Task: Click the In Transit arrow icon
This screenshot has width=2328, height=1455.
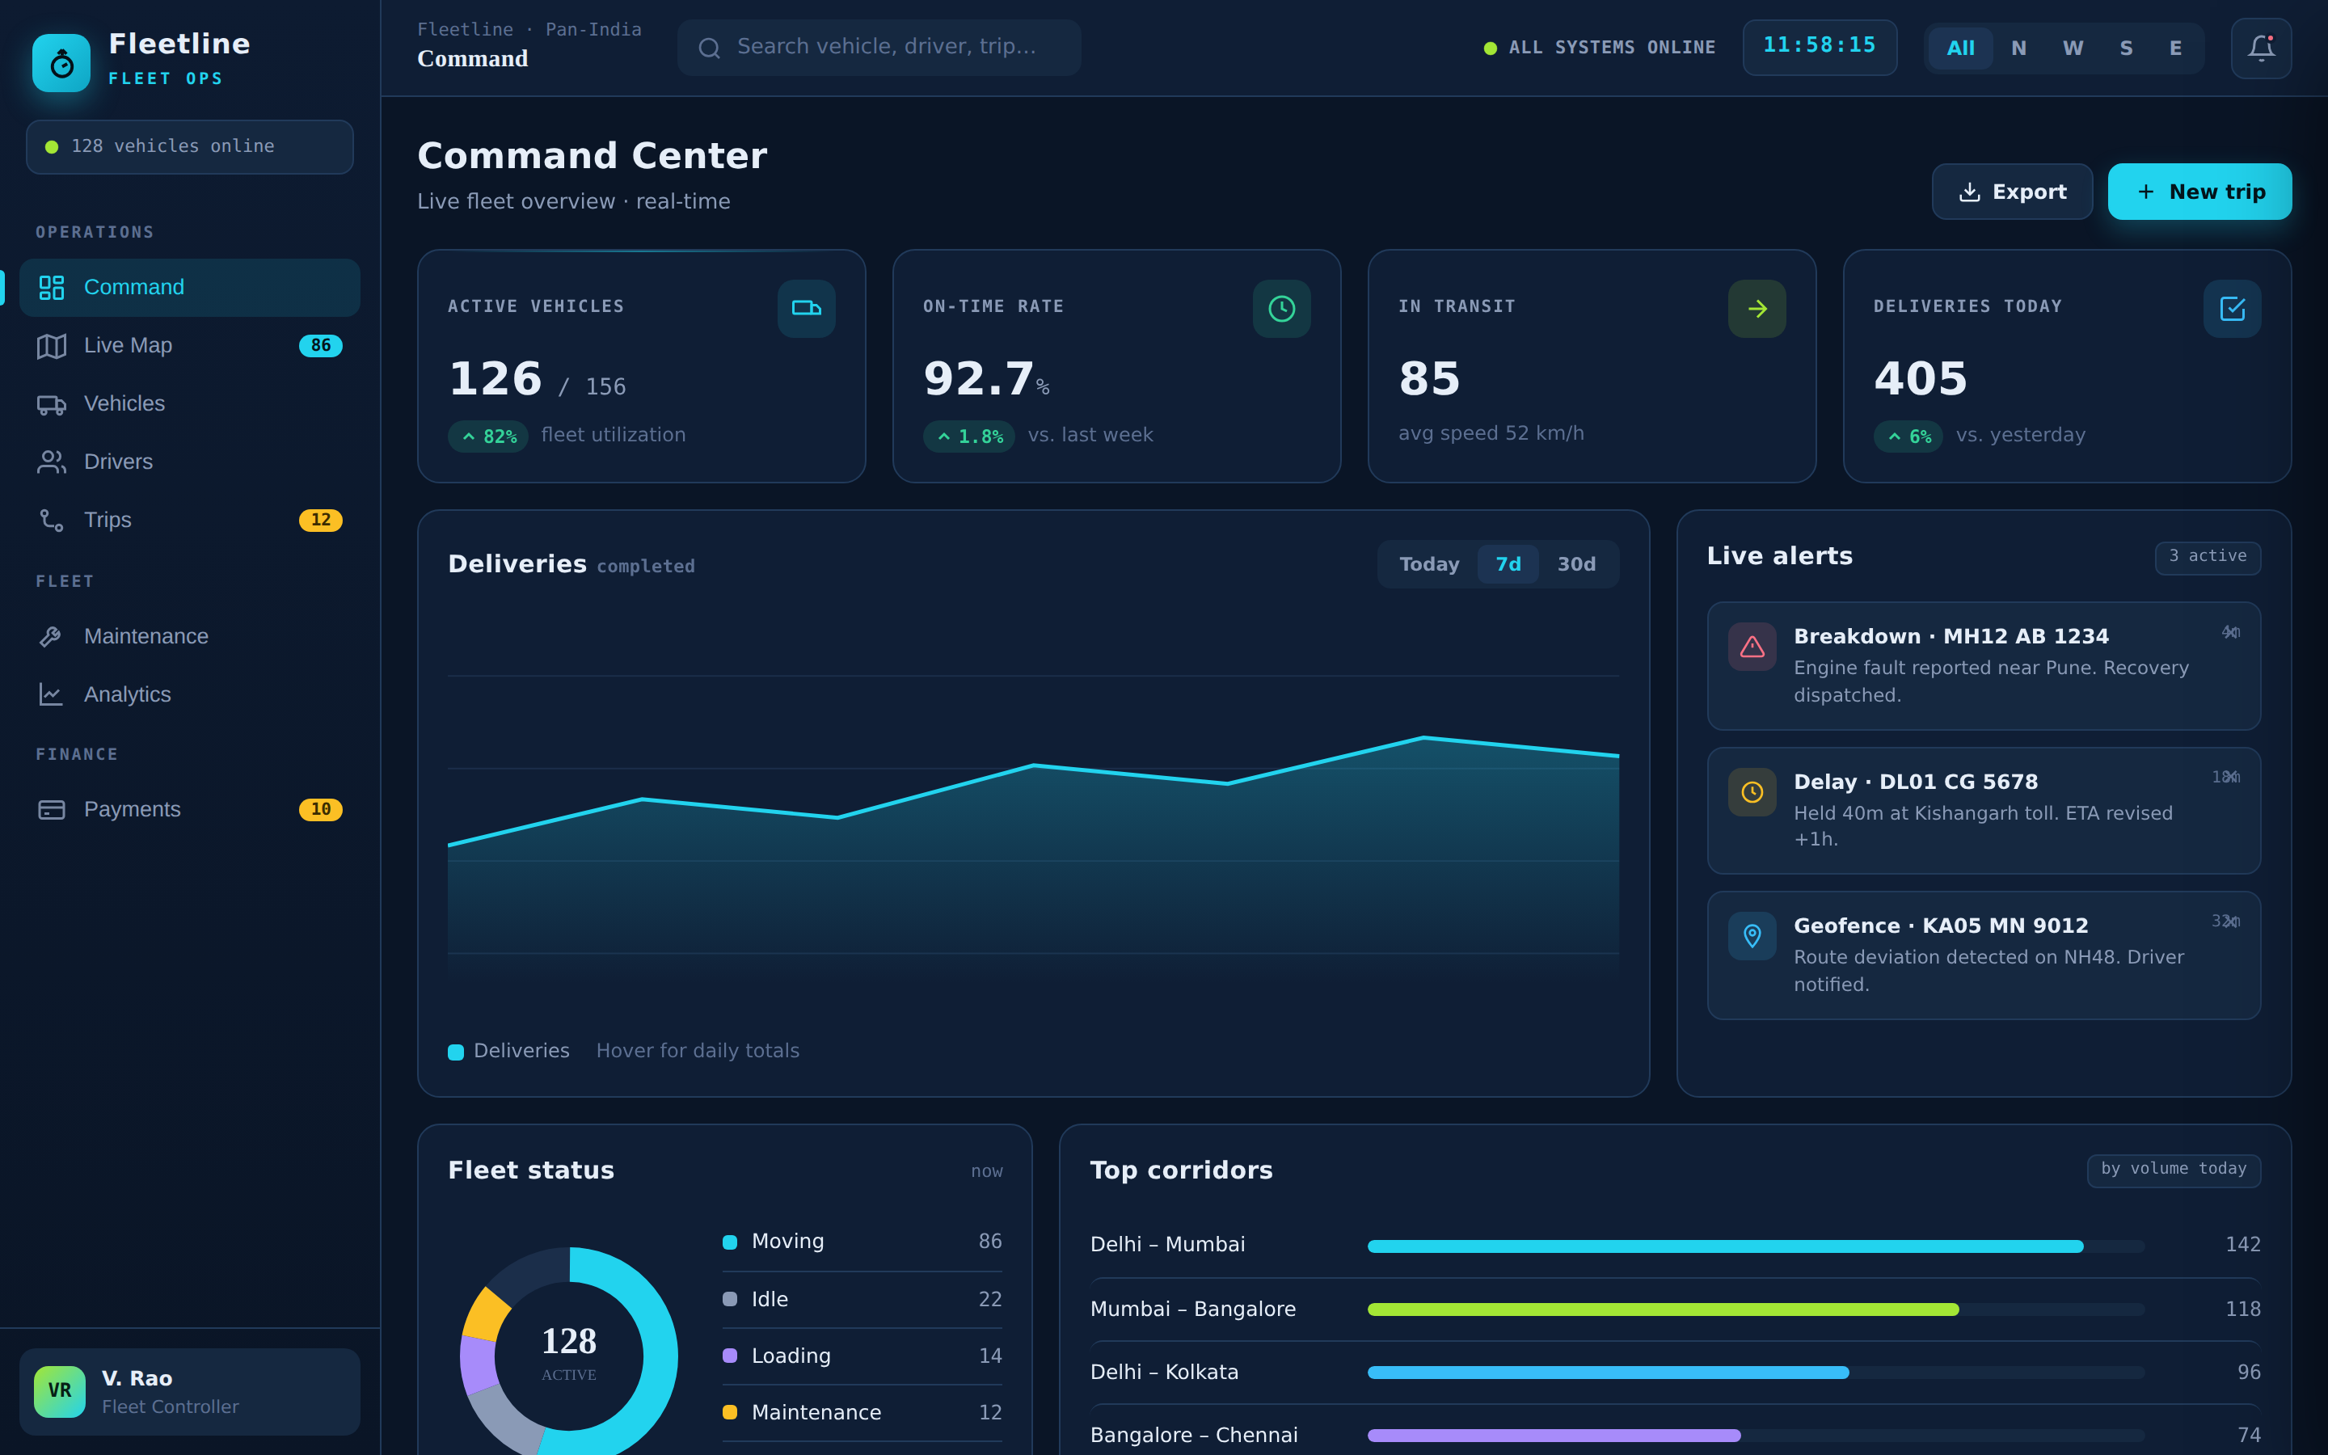Action: coord(1757,308)
